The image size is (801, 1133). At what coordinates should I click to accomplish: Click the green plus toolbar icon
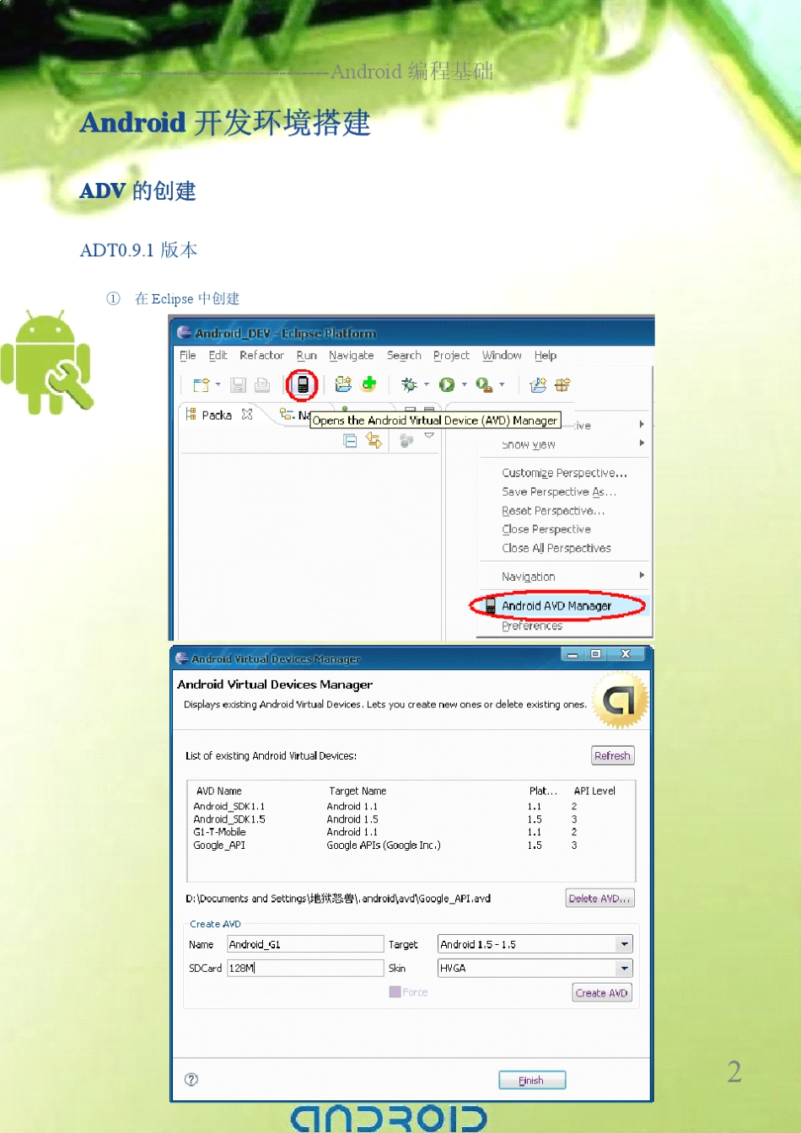pyautogui.click(x=368, y=384)
